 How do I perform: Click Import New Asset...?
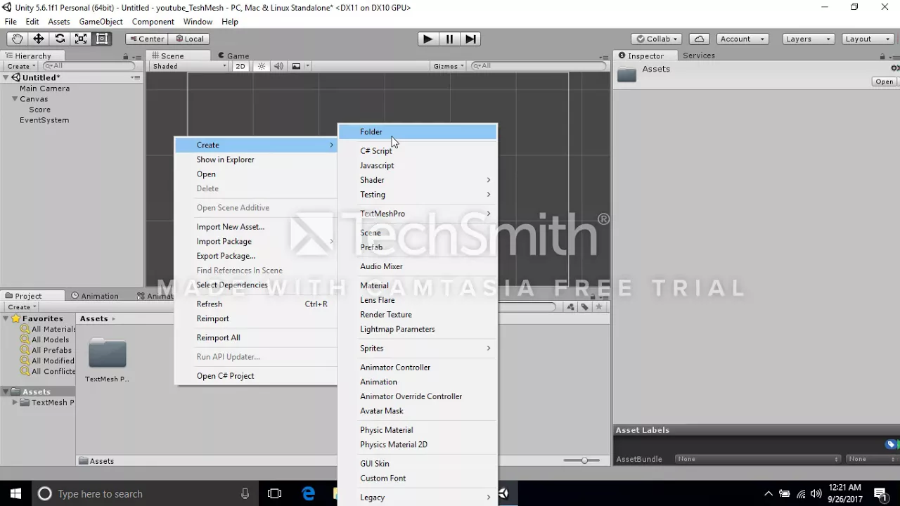coord(257,227)
